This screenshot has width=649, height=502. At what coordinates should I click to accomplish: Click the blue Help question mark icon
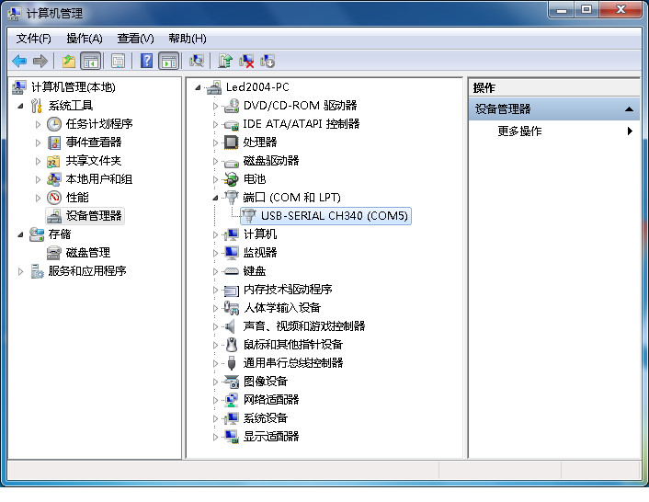click(x=146, y=61)
